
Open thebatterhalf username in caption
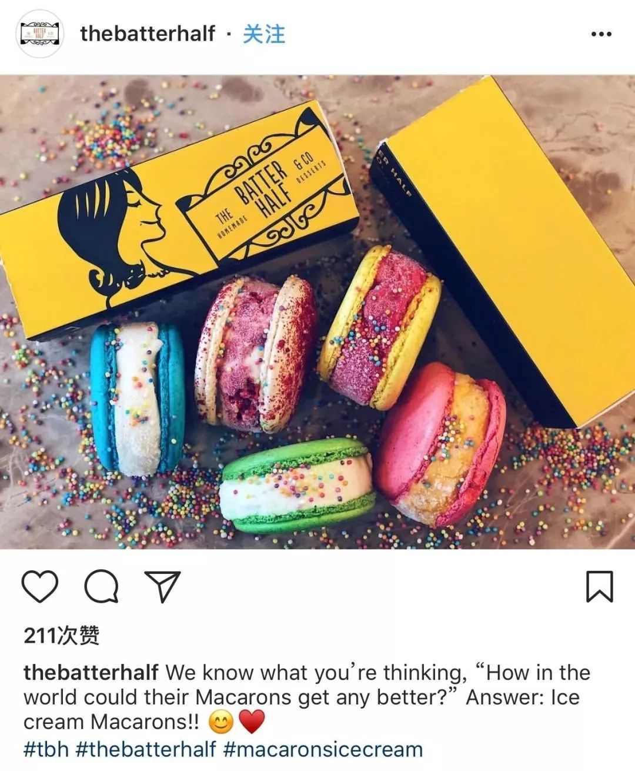point(91,672)
